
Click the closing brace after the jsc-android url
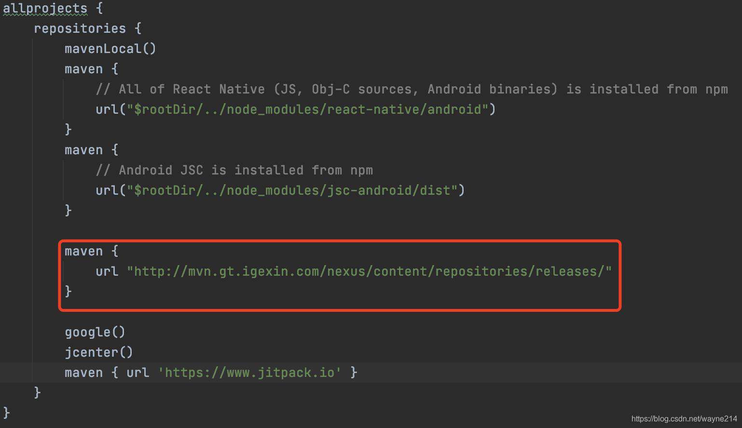[68, 210]
